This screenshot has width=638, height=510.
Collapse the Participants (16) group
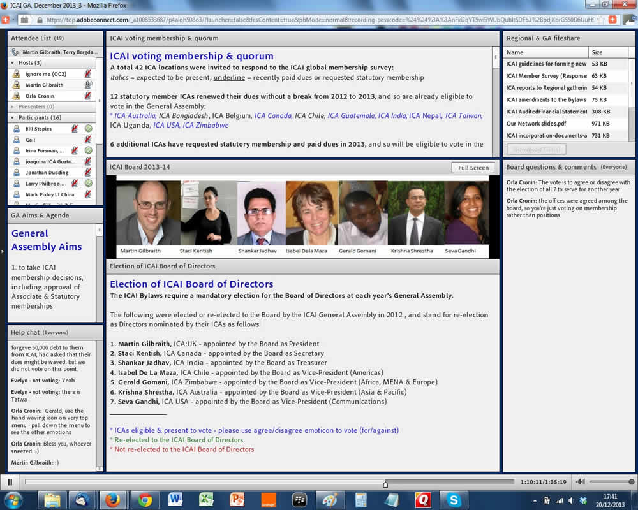(x=13, y=117)
